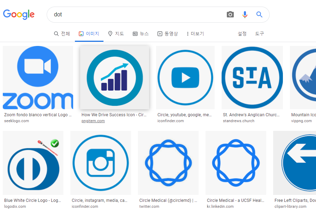Open the bar chart success icon image

[115, 78]
